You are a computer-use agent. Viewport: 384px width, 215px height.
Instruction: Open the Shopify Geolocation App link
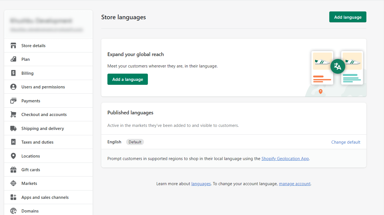coord(285,158)
